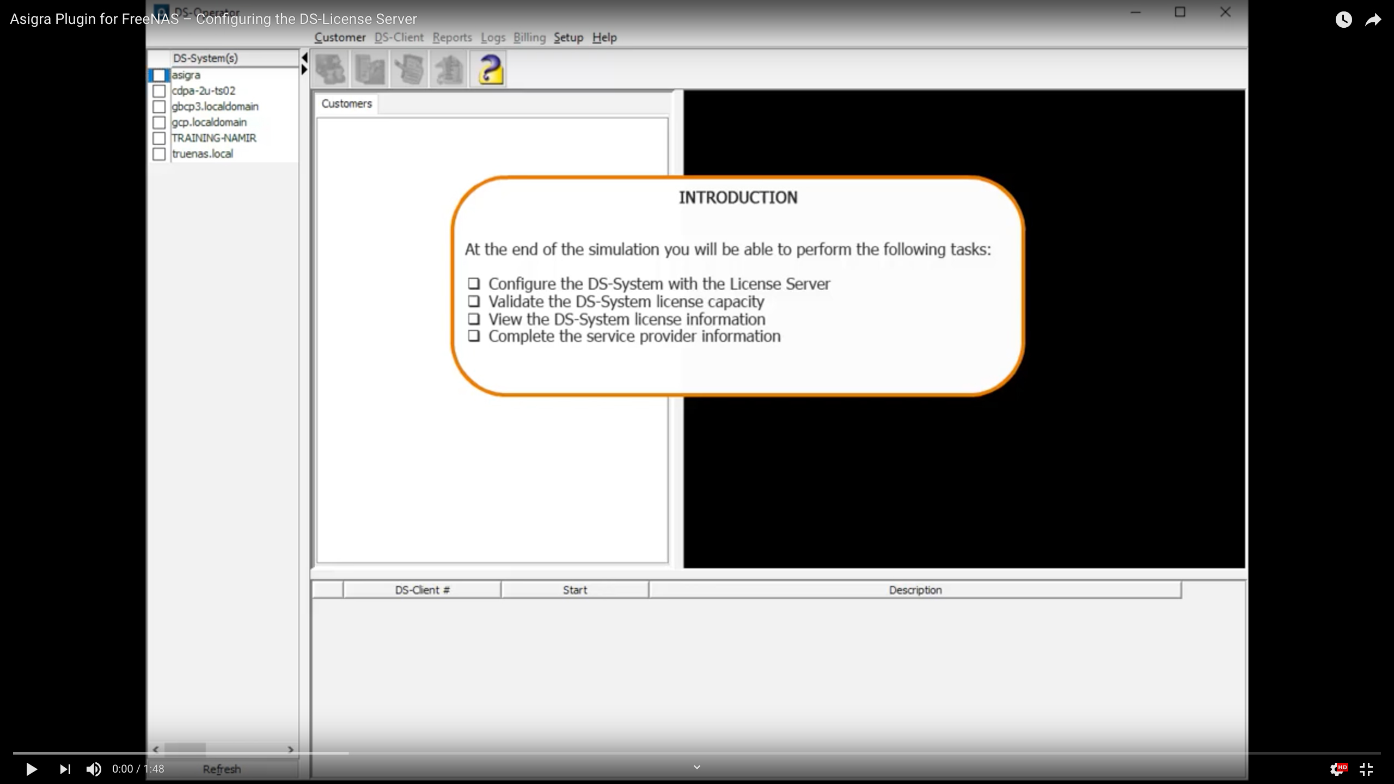
Task: Check the cdpa-2u-ts02 checkbox
Action: [x=158, y=91]
